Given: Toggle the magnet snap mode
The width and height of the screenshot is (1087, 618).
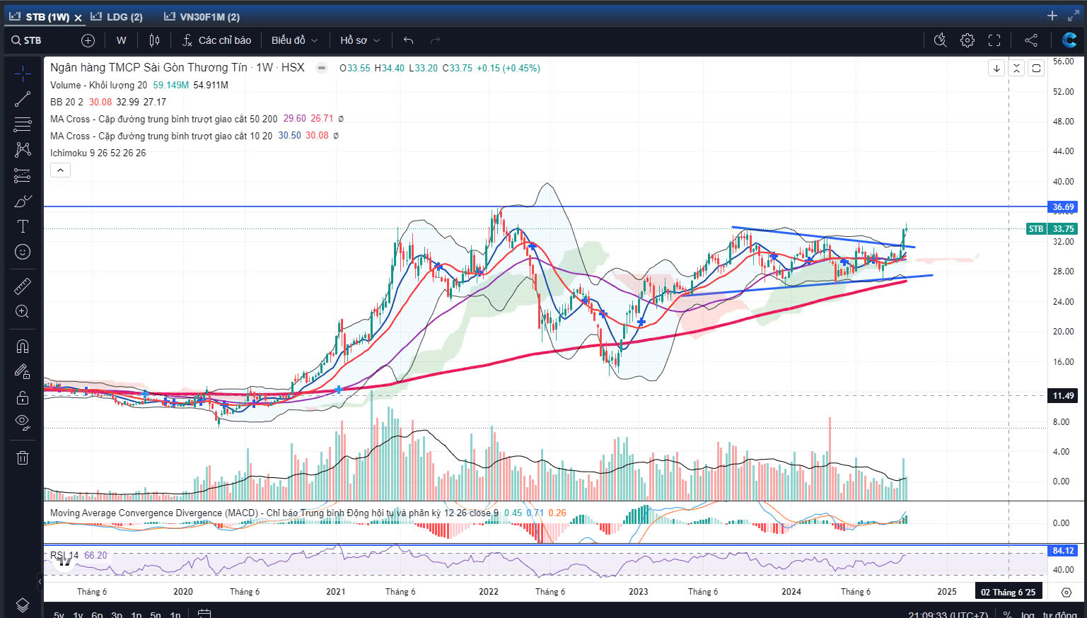Looking at the screenshot, I should click(23, 346).
